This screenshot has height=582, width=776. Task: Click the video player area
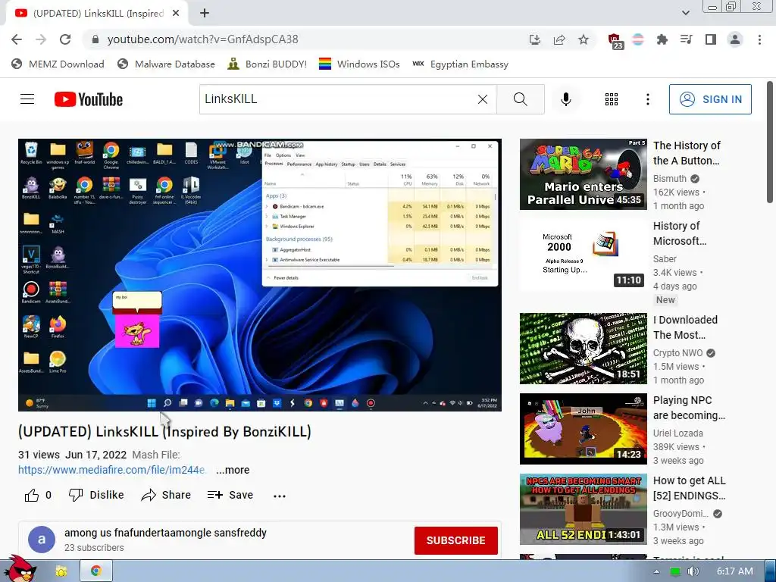(x=260, y=274)
